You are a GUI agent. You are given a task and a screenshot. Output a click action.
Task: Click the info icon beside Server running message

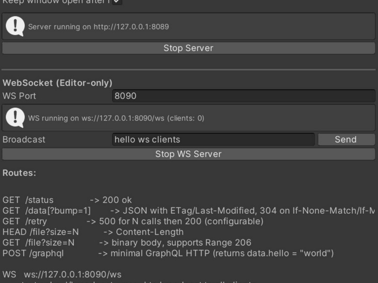(15, 26)
